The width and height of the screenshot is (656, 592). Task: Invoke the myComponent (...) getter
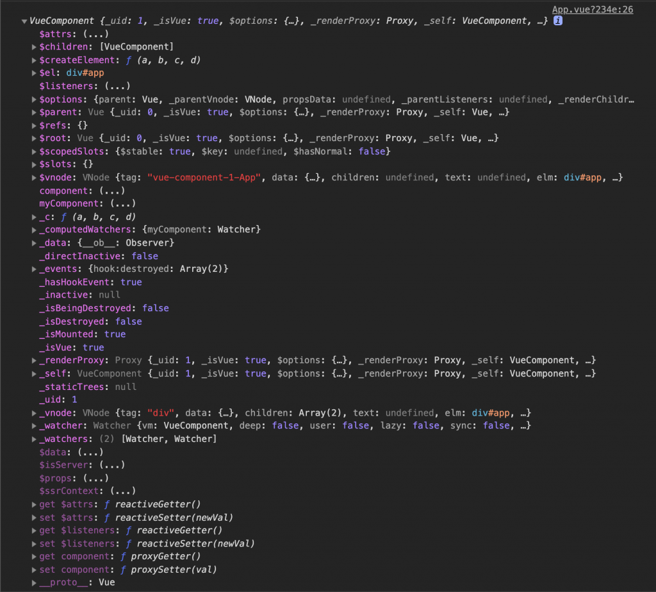[123, 203]
